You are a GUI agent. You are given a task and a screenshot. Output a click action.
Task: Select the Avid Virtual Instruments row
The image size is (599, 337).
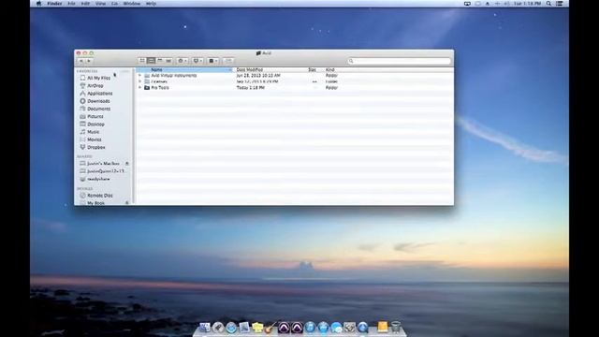pyautogui.click(x=295, y=76)
